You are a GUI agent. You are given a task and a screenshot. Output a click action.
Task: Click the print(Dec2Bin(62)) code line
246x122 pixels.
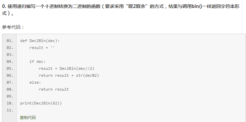[x=41, y=103]
